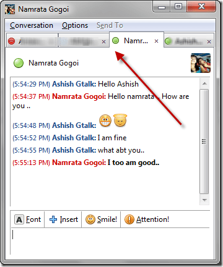The image size is (223, 267).
Task: Click the chat history scrollbar thumb
Action: 204,142
